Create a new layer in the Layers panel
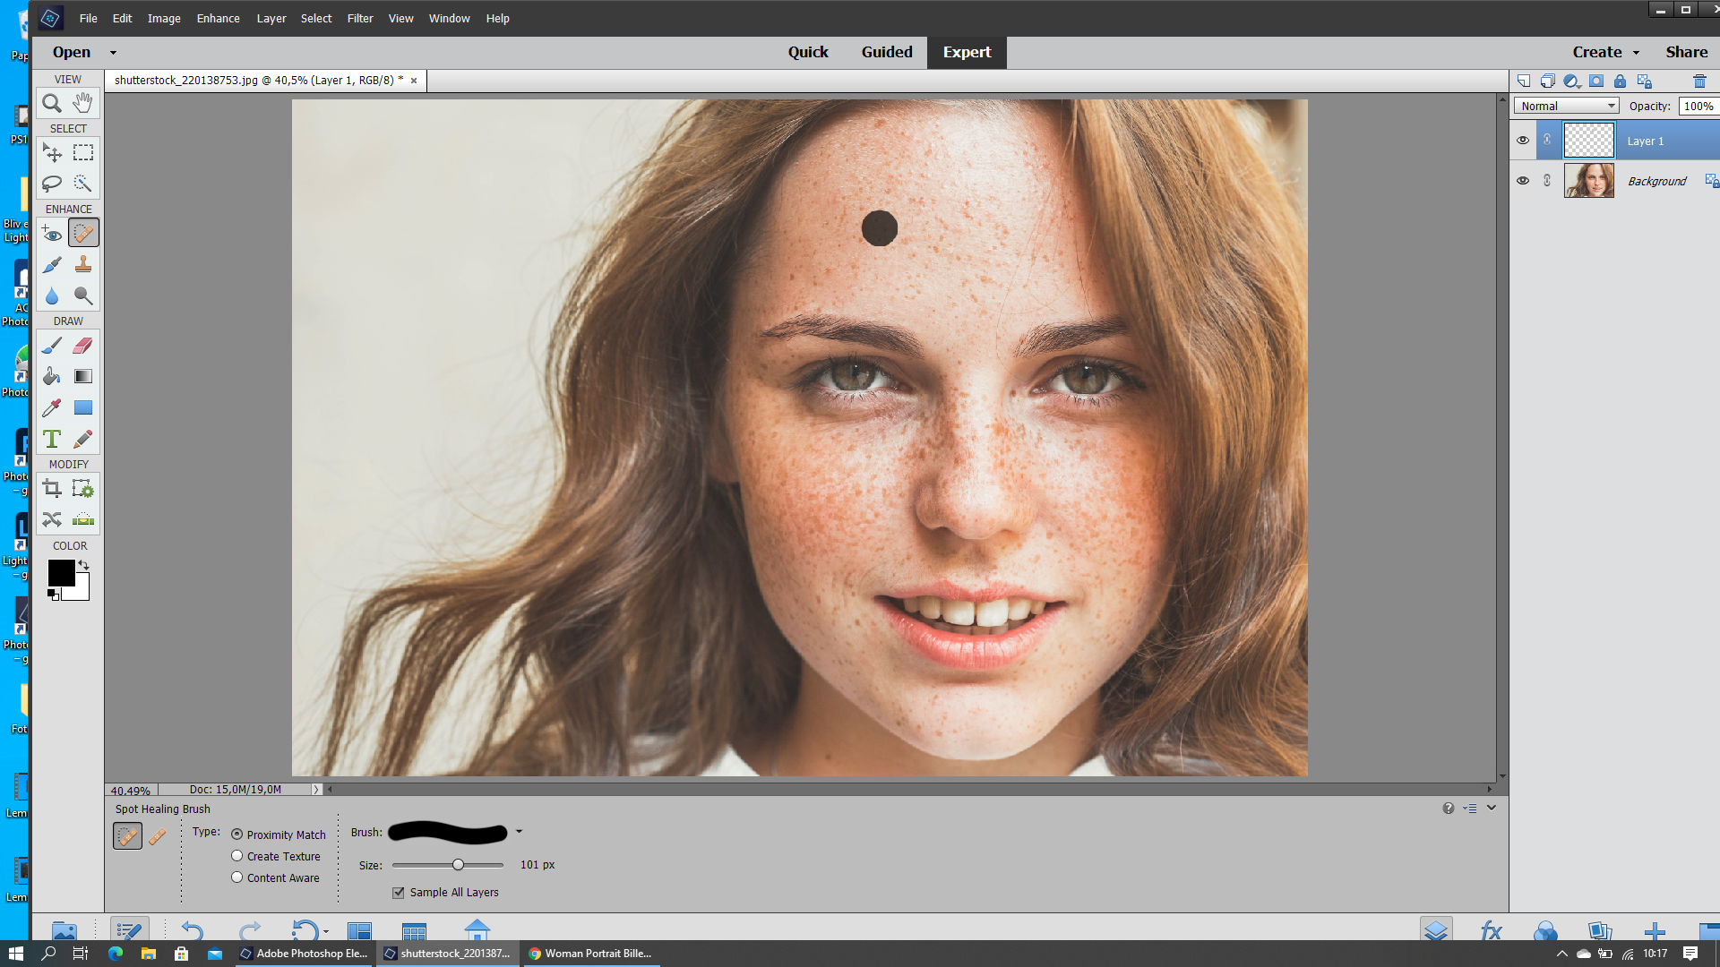This screenshot has width=1720, height=967. tap(1524, 81)
